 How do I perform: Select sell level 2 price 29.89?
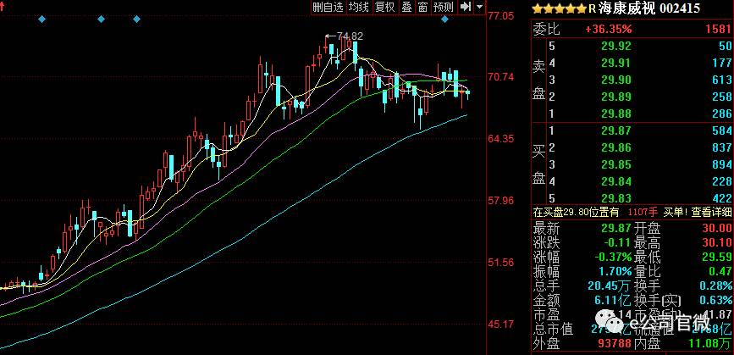[616, 97]
